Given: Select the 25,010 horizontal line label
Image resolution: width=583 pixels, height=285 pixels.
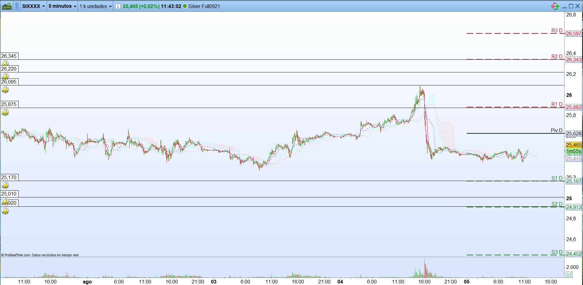Looking at the screenshot, I should (9, 194).
